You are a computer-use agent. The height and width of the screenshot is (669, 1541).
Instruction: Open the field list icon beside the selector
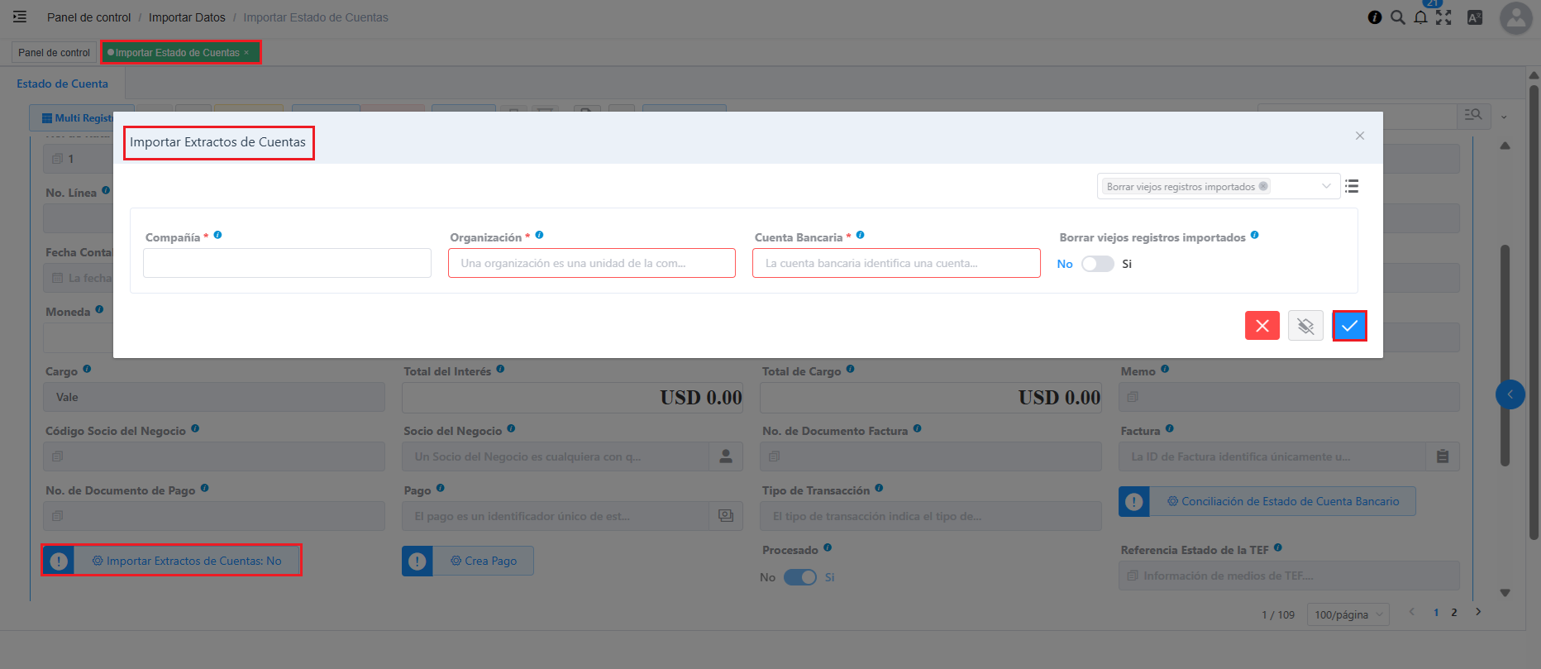pyautogui.click(x=1352, y=187)
